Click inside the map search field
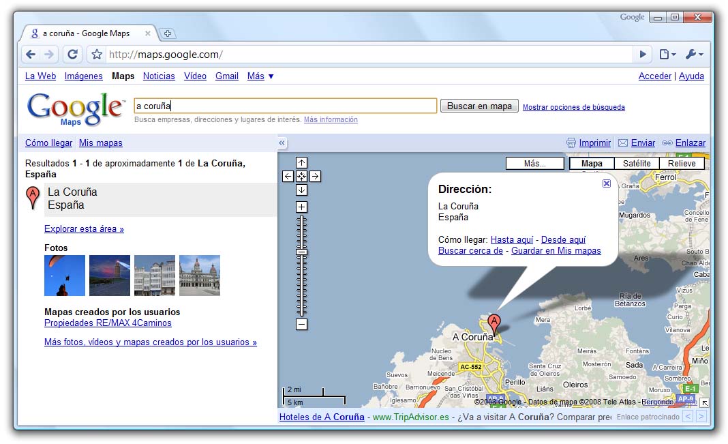The width and height of the screenshot is (728, 444). pyautogui.click(x=285, y=106)
